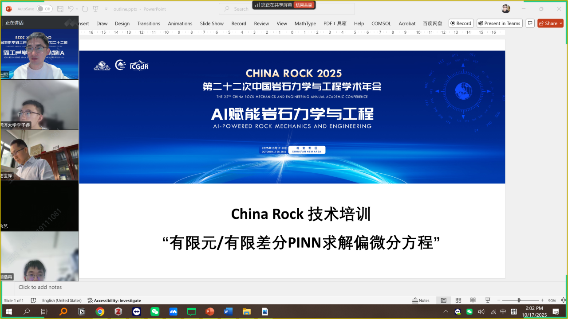Toggle the AutoSave switch
Image resolution: width=568 pixels, height=319 pixels.
pyautogui.click(x=44, y=9)
